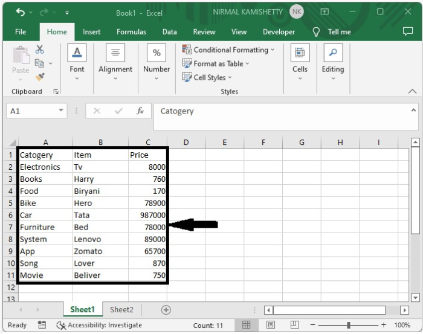Open Ribbon Display Options icon
The height and width of the screenshot is (334, 423).
coord(325,11)
